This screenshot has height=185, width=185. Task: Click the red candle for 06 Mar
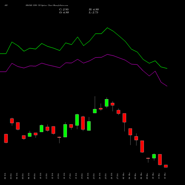[x=142, y=147]
